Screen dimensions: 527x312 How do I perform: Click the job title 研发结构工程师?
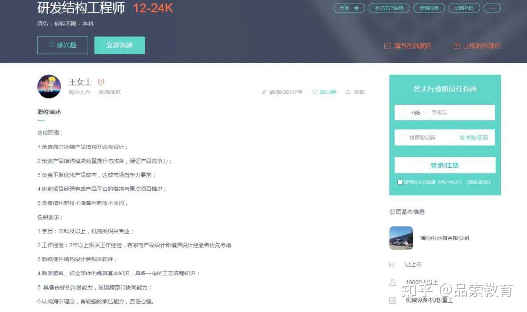click(81, 8)
